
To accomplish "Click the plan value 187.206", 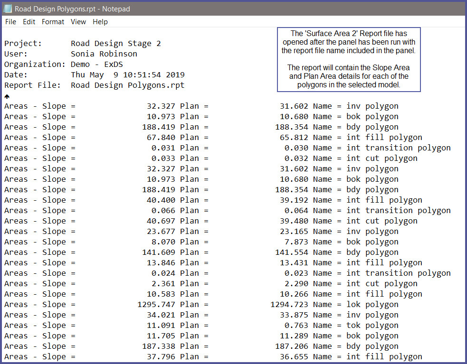I will [x=292, y=346].
